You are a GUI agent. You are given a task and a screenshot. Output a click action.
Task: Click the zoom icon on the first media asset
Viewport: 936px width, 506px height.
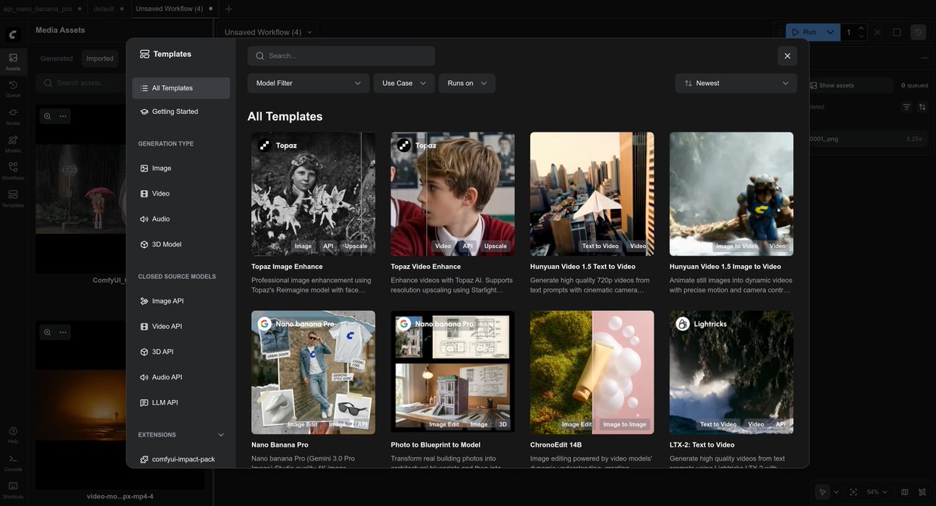click(48, 116)
